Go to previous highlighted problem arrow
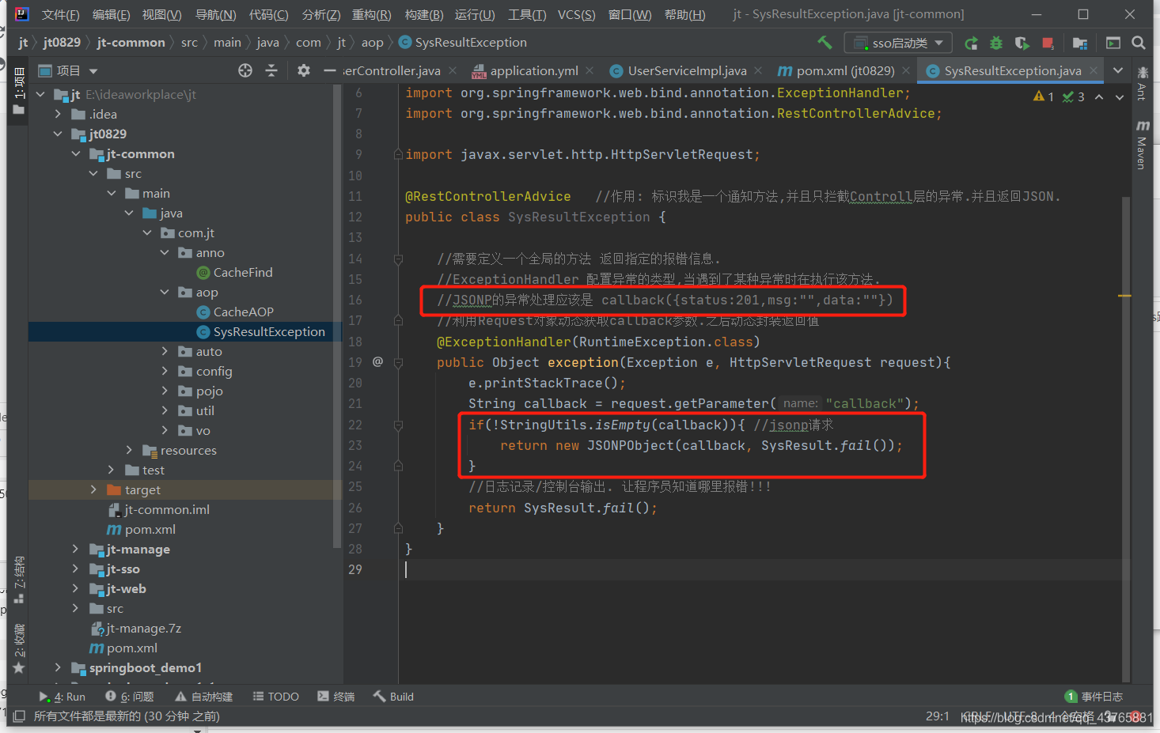The image size is (1160, 733). coord(1099,96)
